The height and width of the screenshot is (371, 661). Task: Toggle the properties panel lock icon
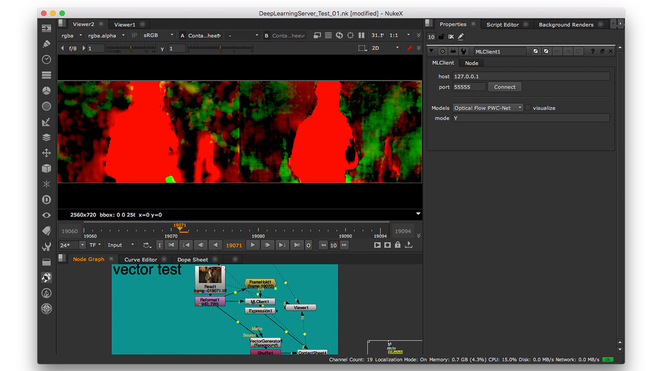(441, 37)
